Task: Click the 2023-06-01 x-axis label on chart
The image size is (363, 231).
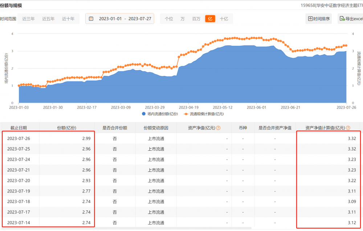Action: click(x=257, y=108)
